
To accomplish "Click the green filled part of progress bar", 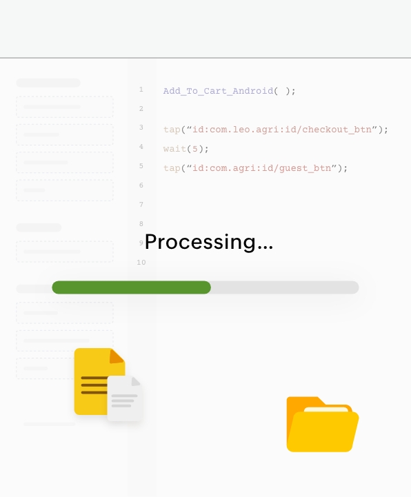I will coord(131,287).
